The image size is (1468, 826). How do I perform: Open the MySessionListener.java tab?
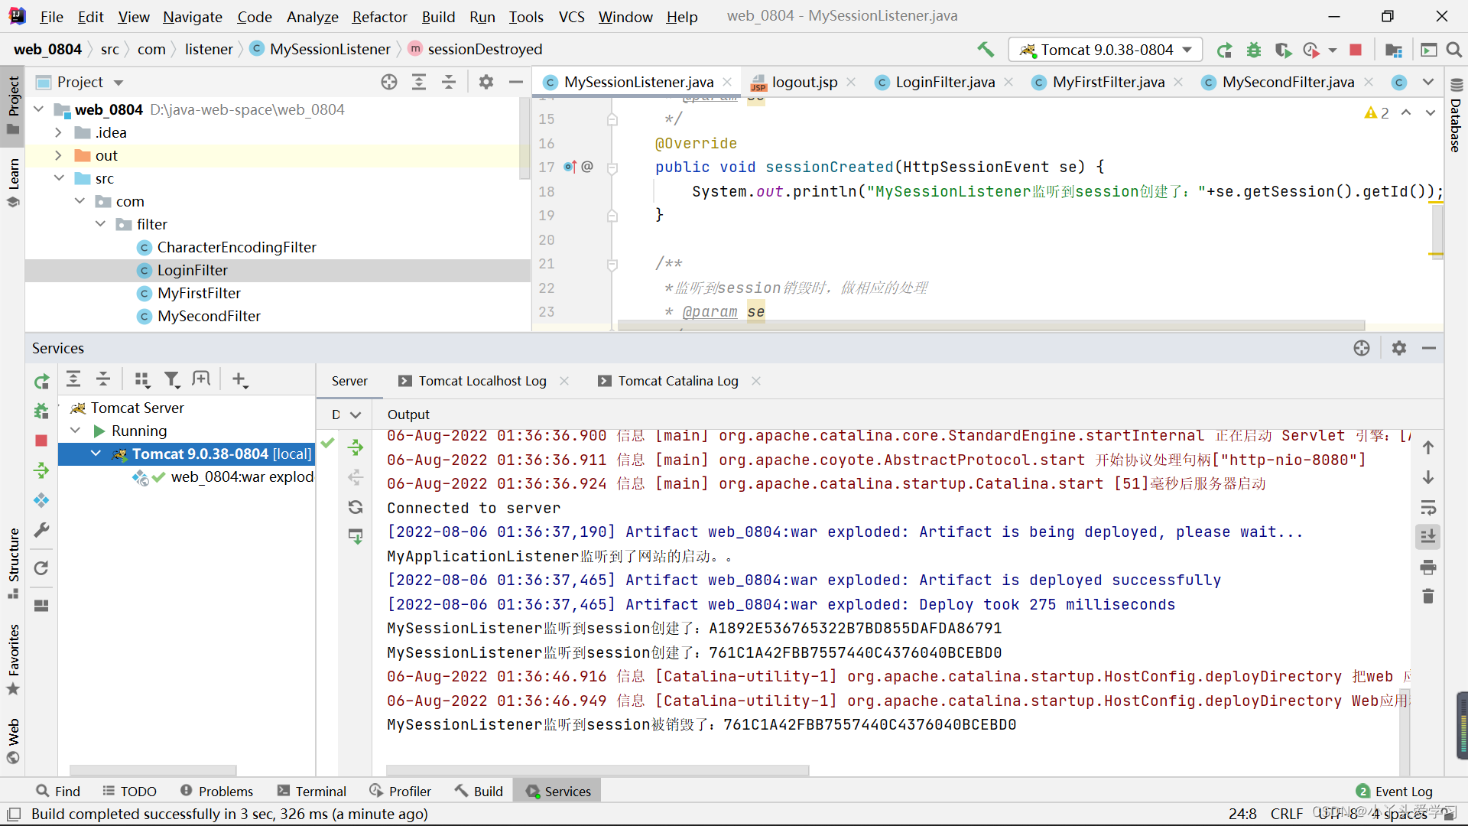(639, 82)
